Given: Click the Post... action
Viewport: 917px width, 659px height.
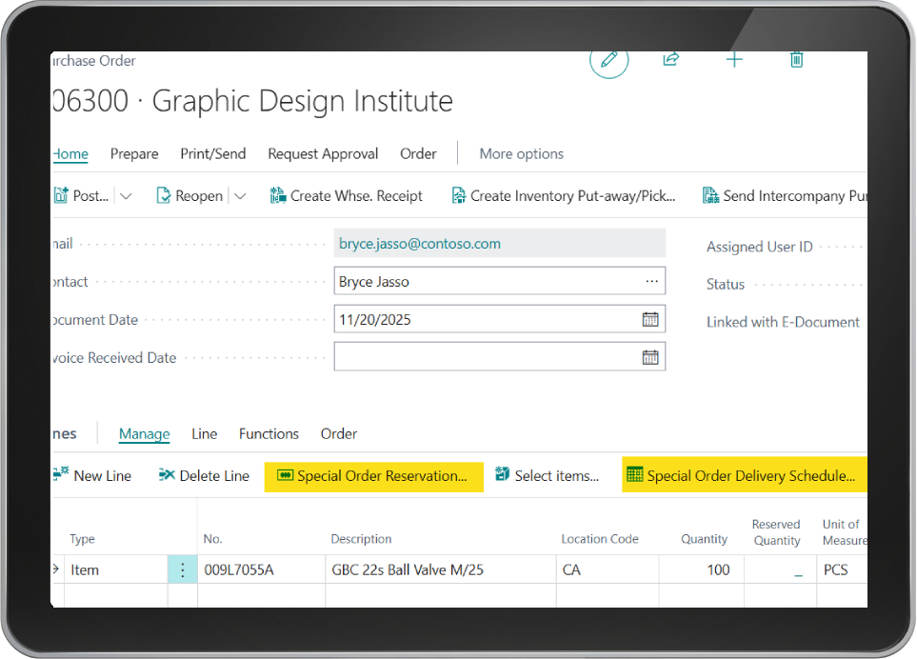Looking at the screenshot, I should coord(82,196).
